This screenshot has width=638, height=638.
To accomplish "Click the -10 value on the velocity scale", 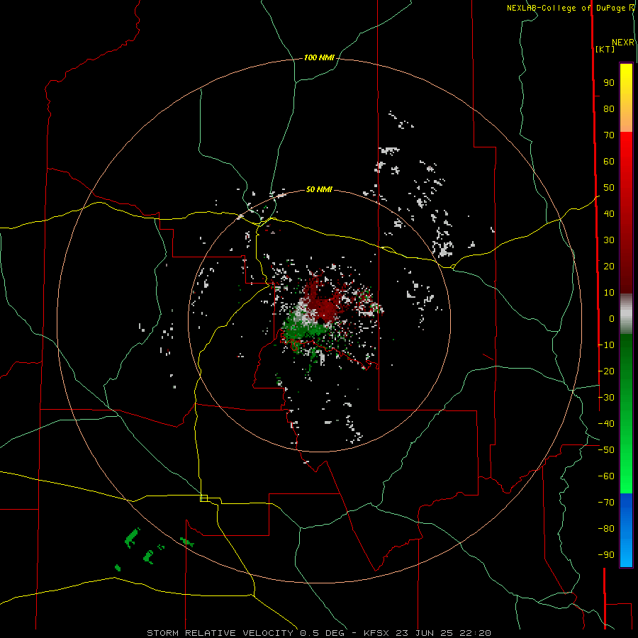I will [x=606, y=345].
